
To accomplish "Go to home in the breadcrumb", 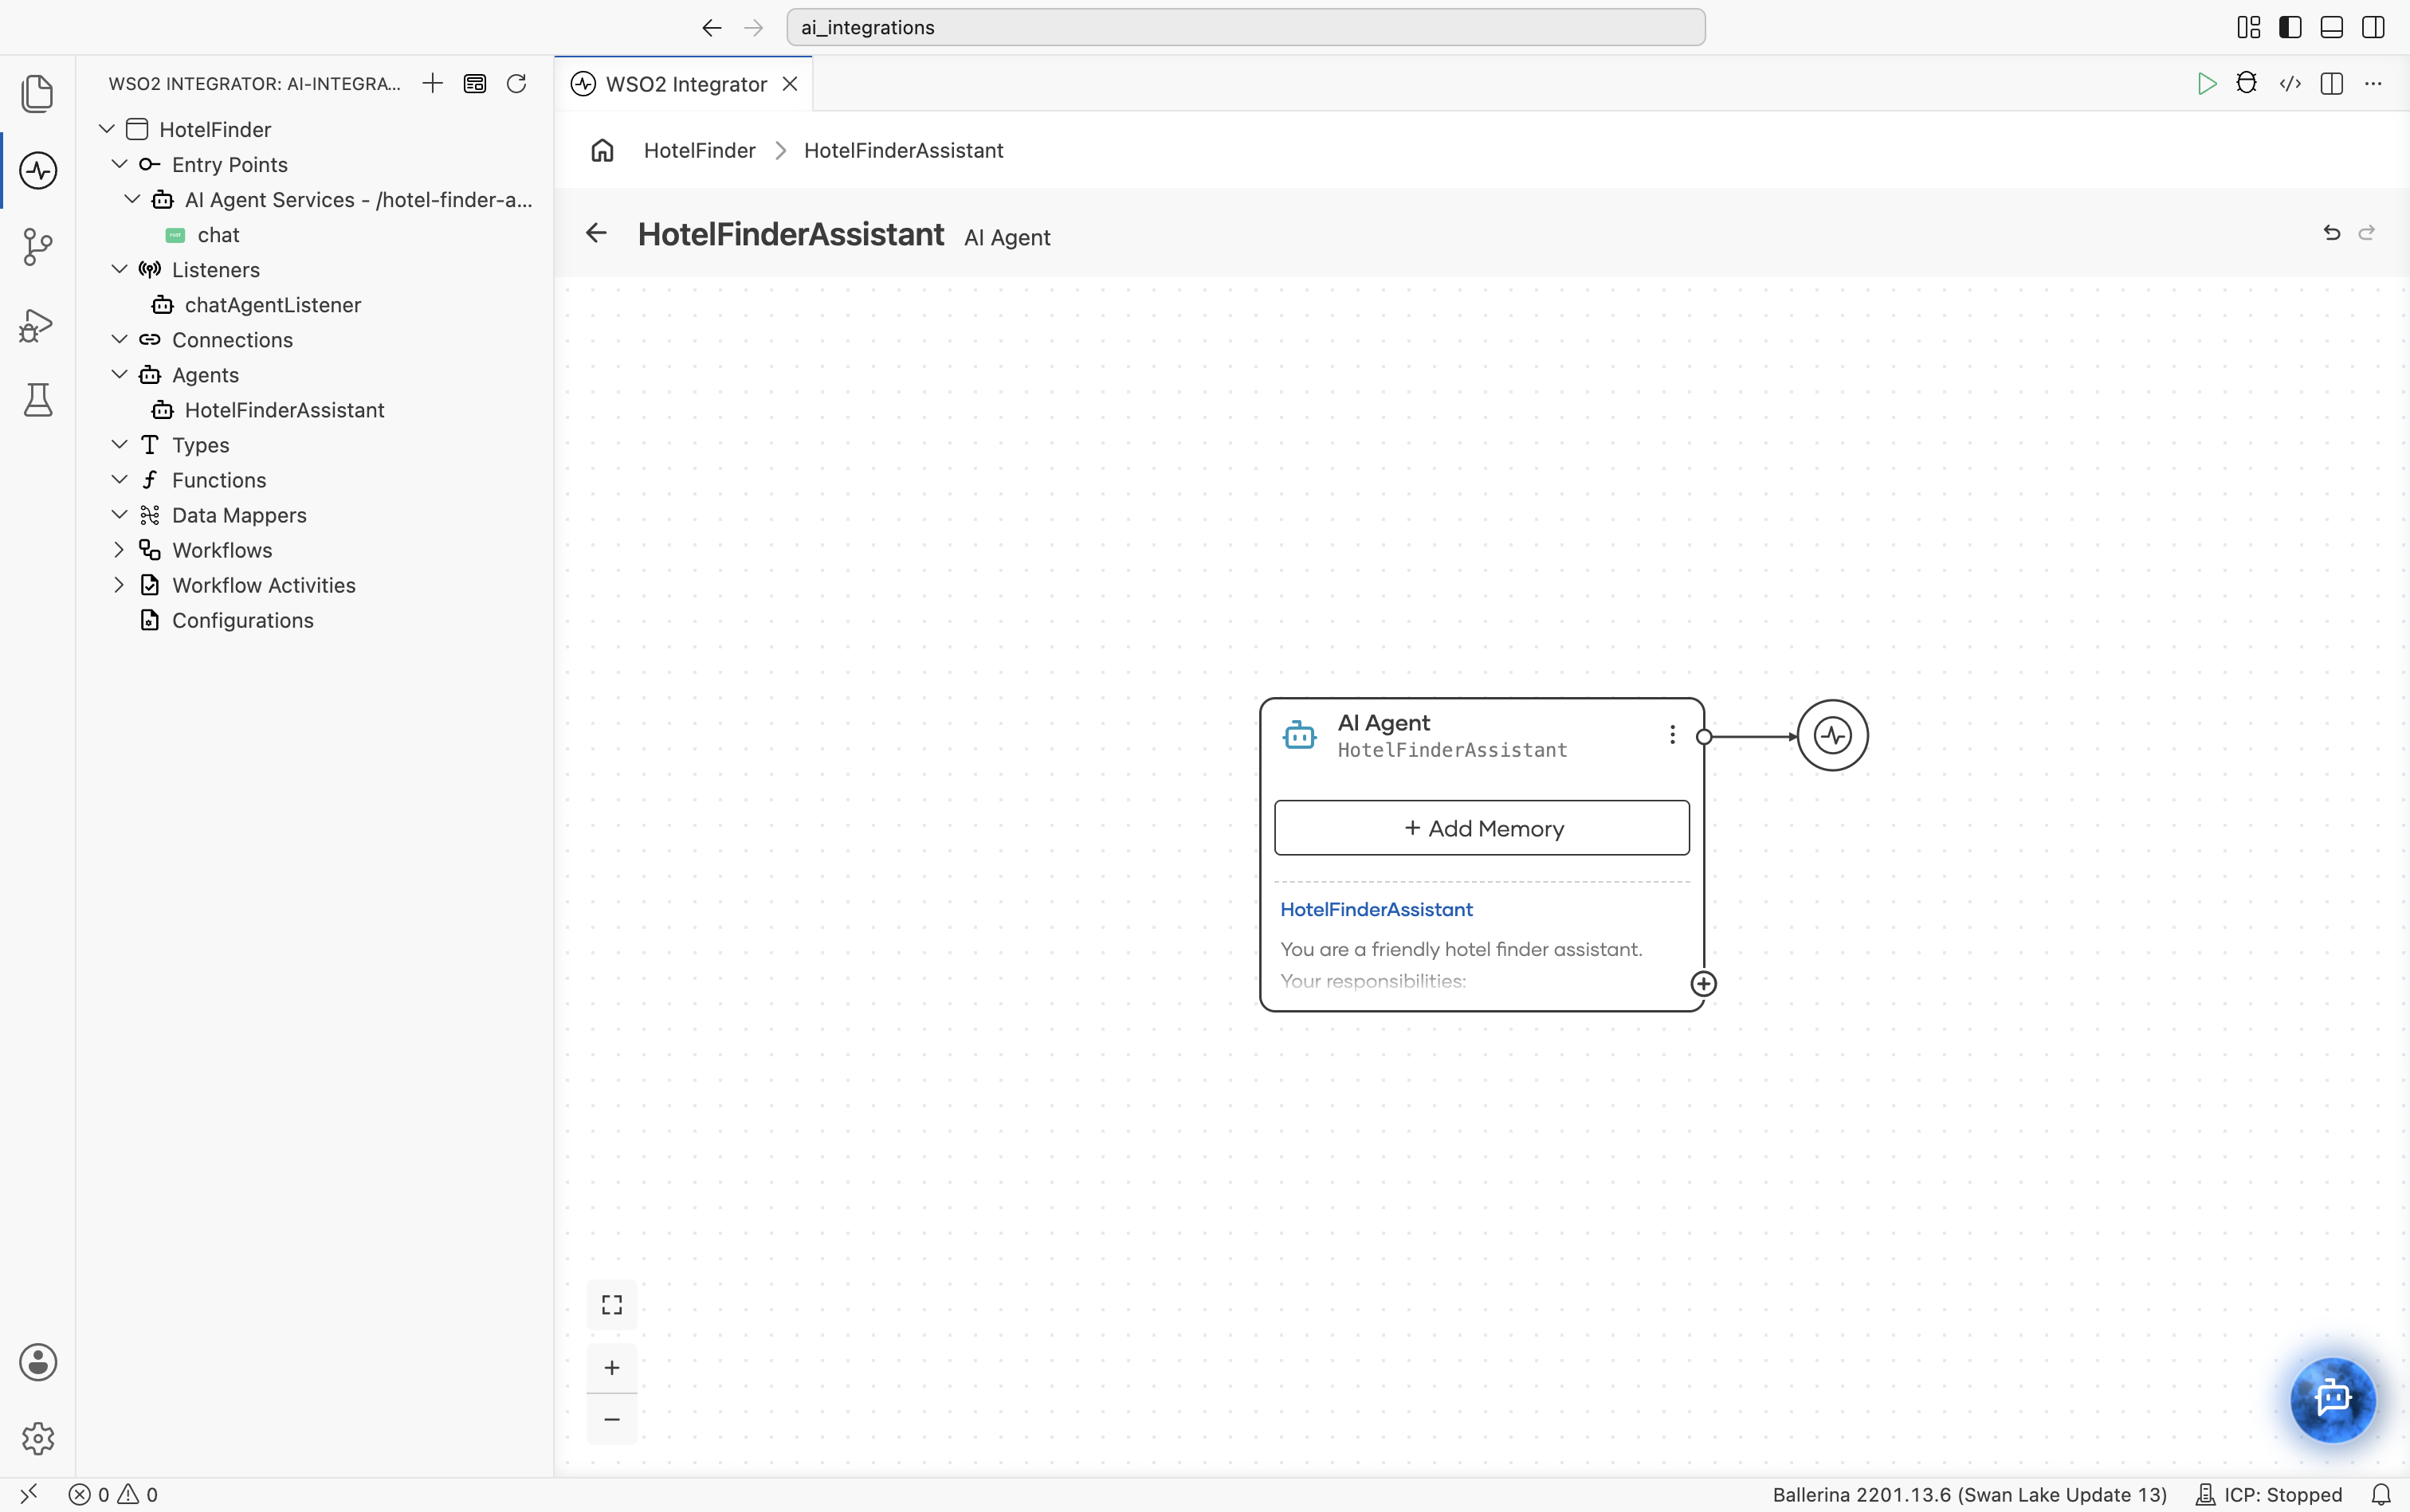I will (602, 150).
